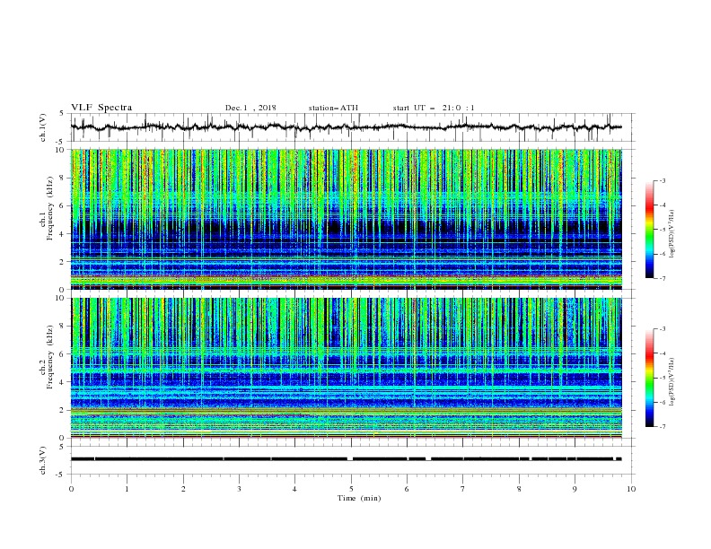Viewport: 711px width, 549px height.
Task: Click the "-5" tick on upper colorbar
Action: pyautogui.click(x=663, y=230)
